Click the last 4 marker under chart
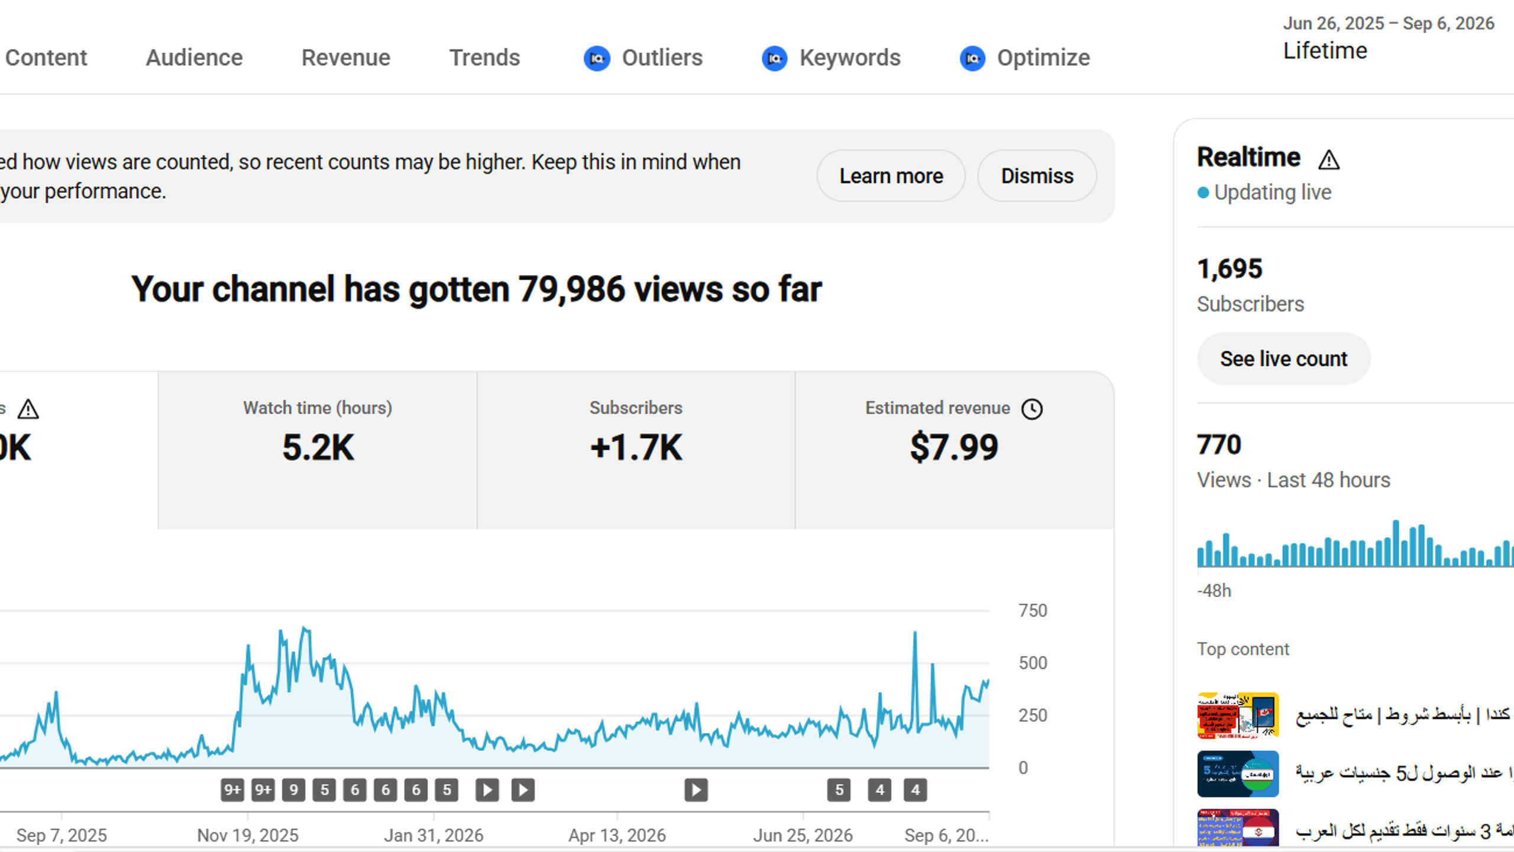The image size is (1514, 852). [915, 790]
